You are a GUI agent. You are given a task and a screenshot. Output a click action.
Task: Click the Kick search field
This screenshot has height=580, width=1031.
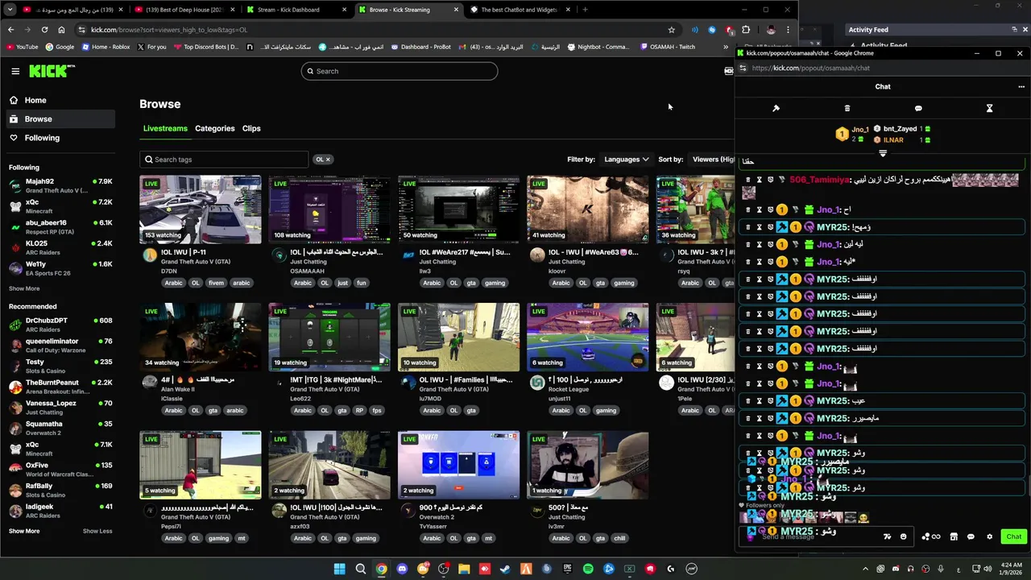pyautogui.click(x=400, y=71)
